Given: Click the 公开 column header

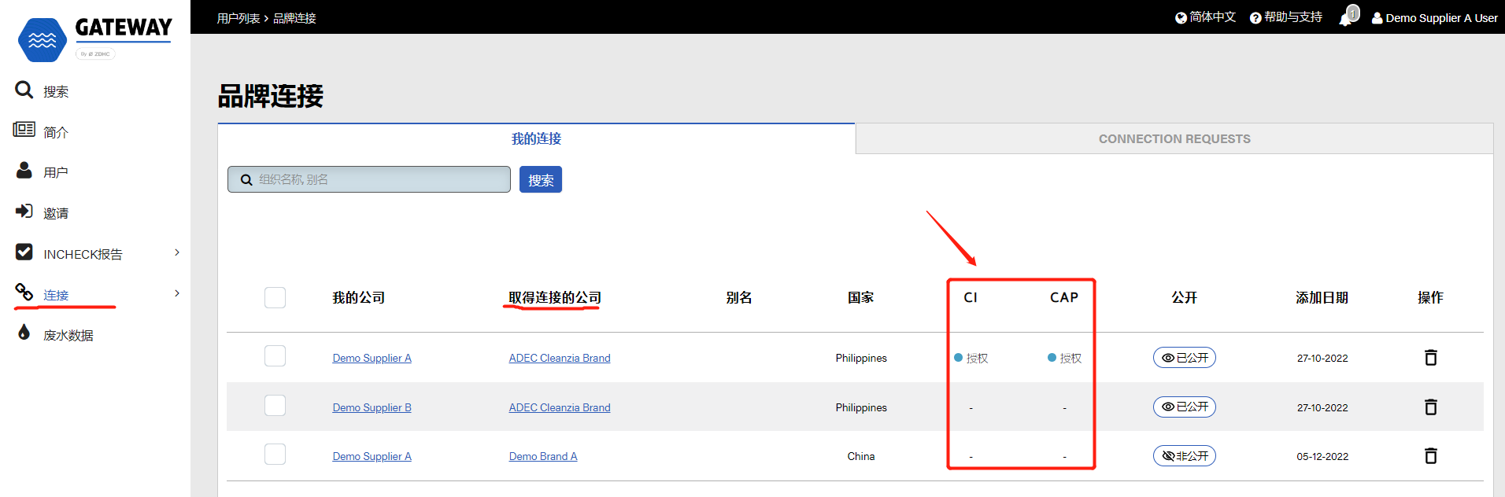Looking at the screenshot, I should coord(1185,298).
